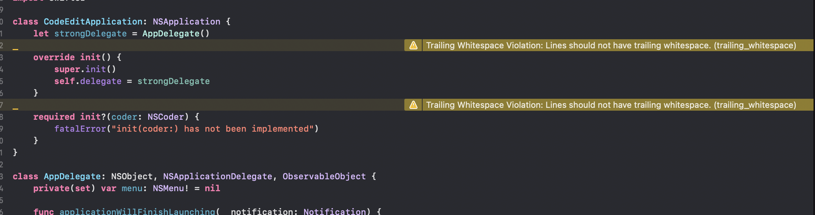The height and width of the screenshot is (215, 815).
Task: Click NSMenu! type annotation
Action: coord(171,188)
